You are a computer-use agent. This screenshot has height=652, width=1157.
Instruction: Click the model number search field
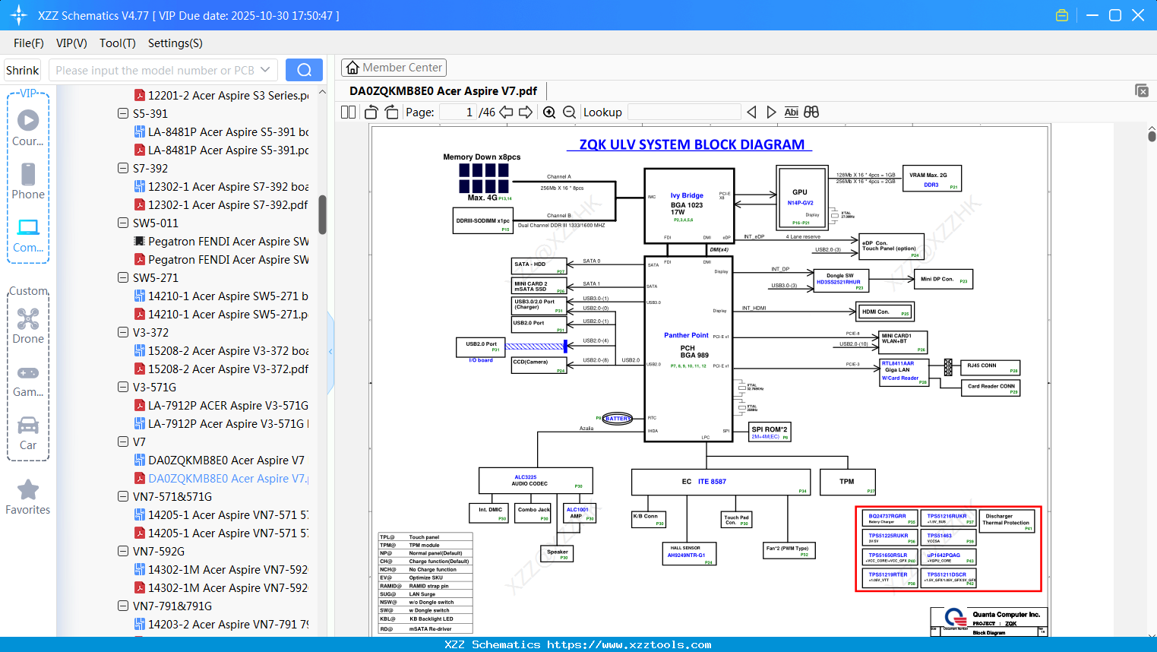click(156, 70)
